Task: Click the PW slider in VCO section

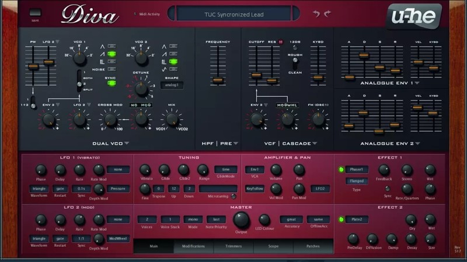Action: click(33, 66)
